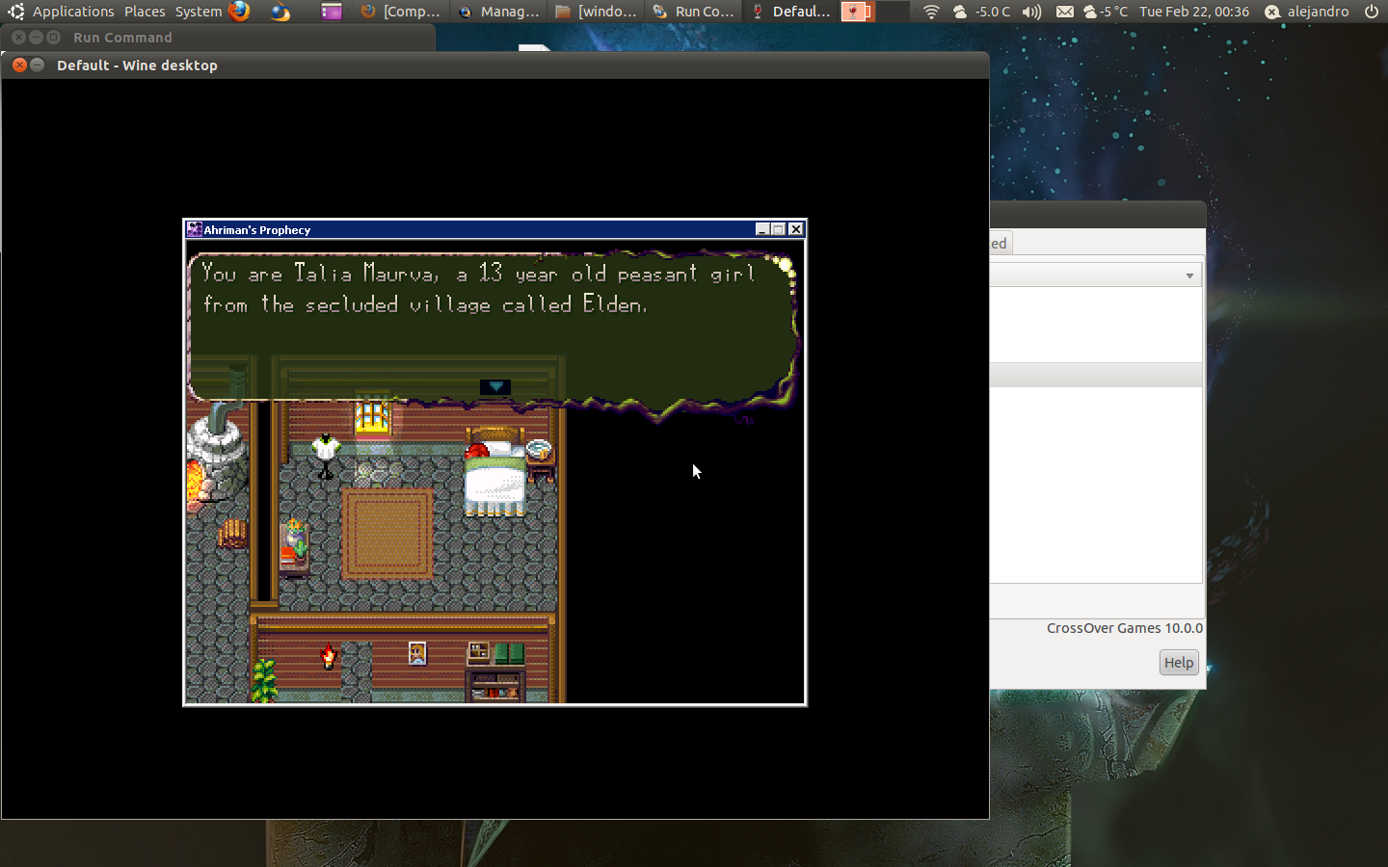Open the alejandro session menu
Image resolution: width=1388 pixels, height=867 pixels.
point(1307,12)
